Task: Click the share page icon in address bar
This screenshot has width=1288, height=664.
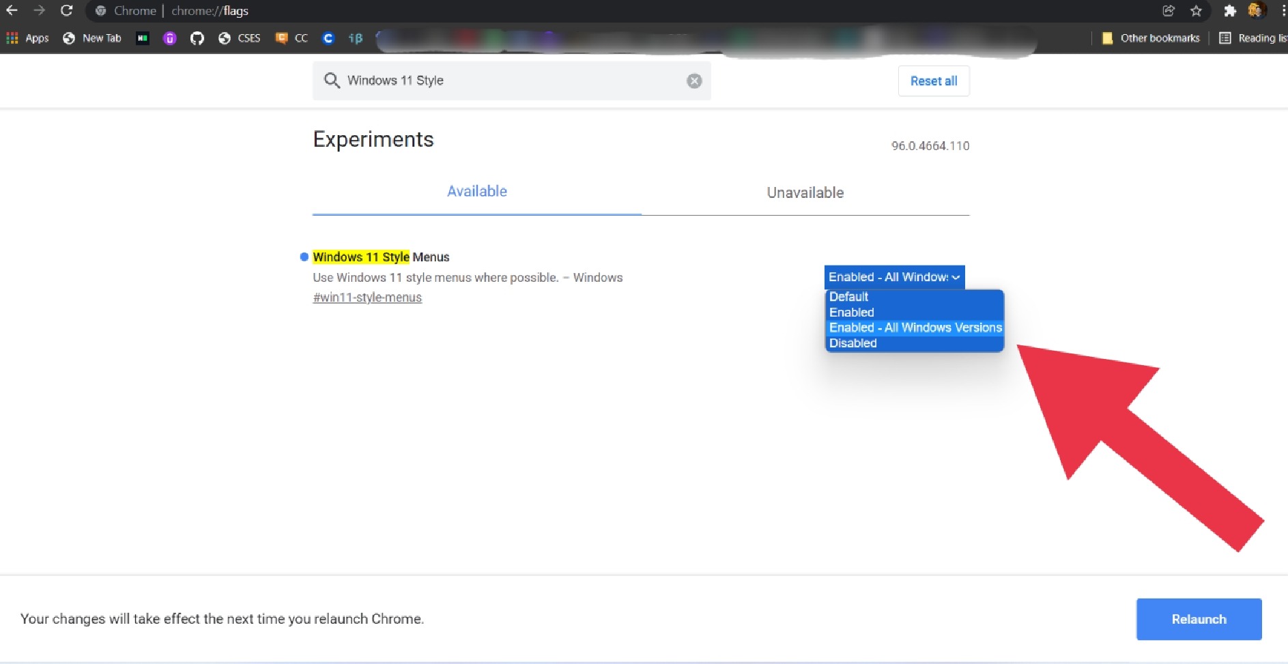Action: coord(1169,10)
